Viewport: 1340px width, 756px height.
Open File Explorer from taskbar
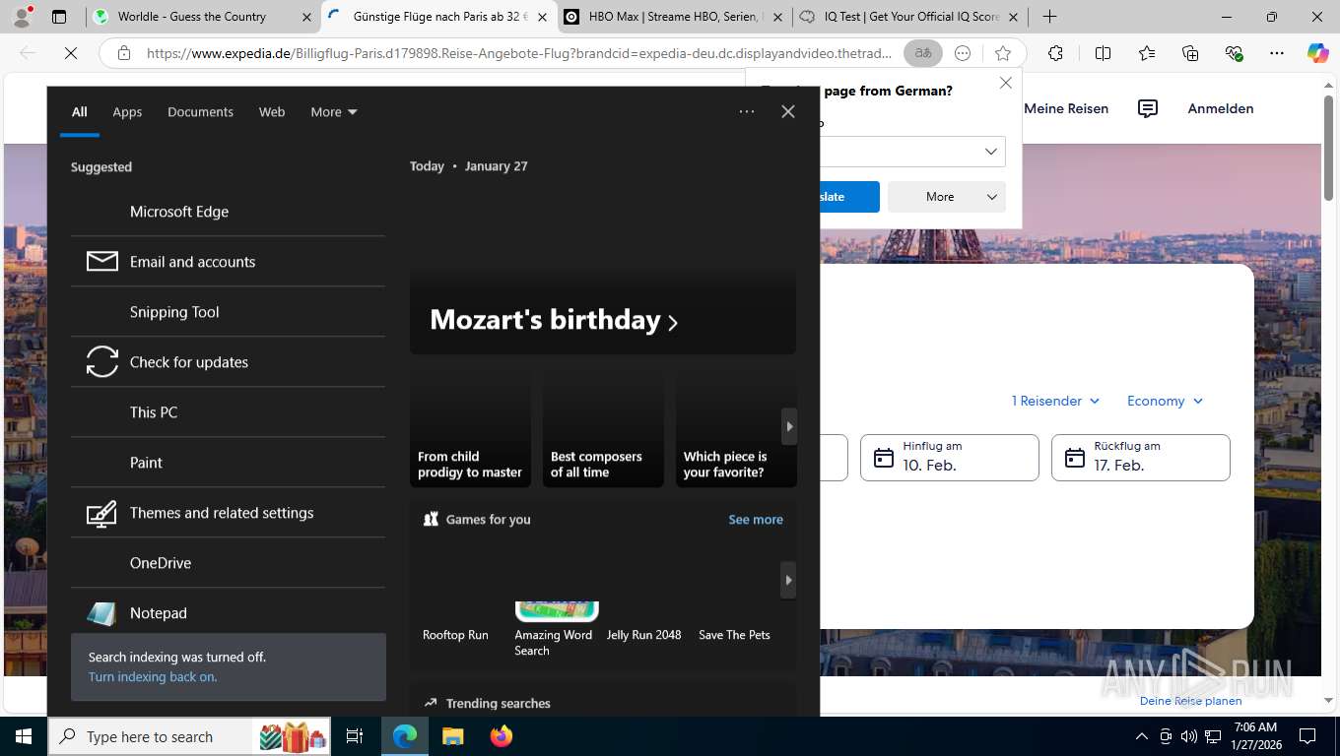[452, 736]
